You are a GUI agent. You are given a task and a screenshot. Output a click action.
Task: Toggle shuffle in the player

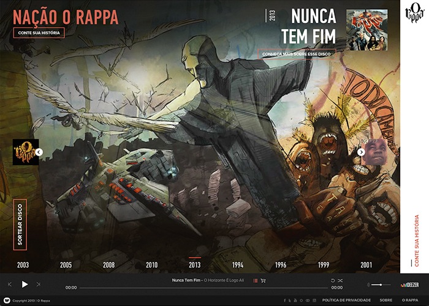tap(340, 280)
